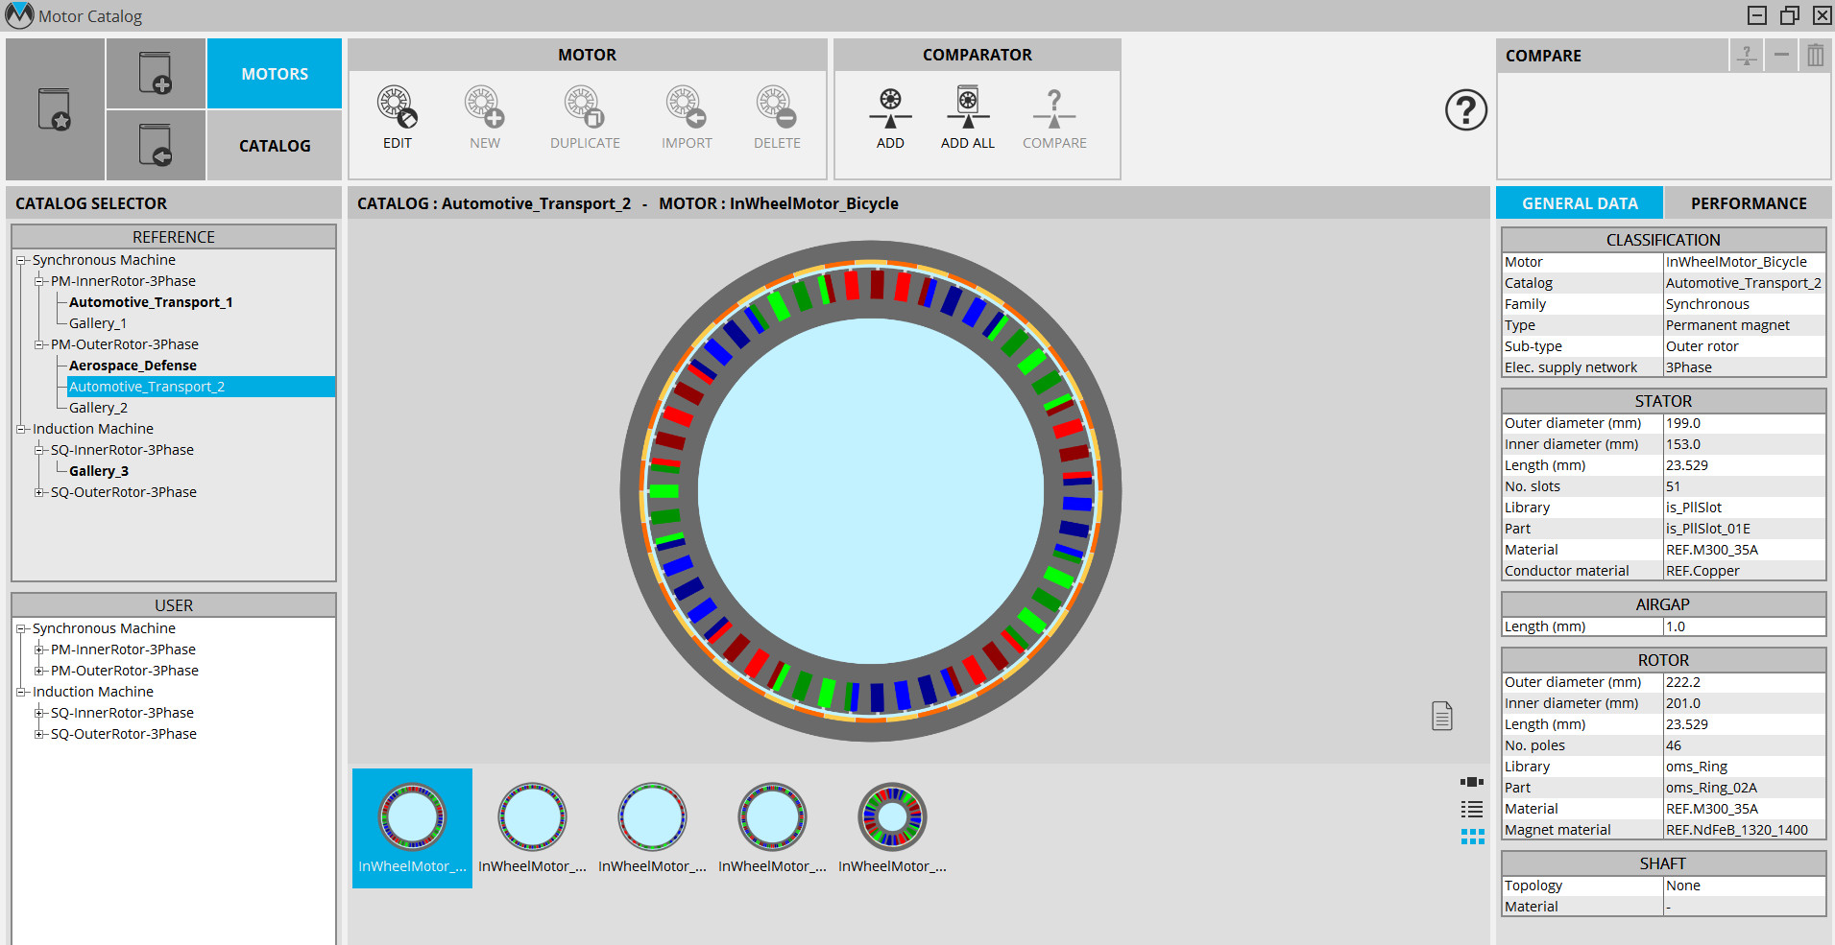Click the favorite catalog book-star icon
Image resolution: width=1835 pixels, height=945 pixels.
tap(55, 109)
